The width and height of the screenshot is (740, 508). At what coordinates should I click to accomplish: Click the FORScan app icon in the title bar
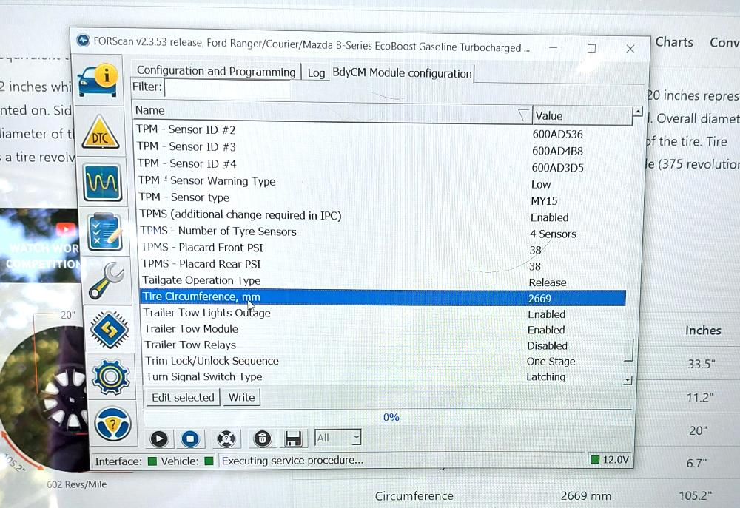[84, 41]
